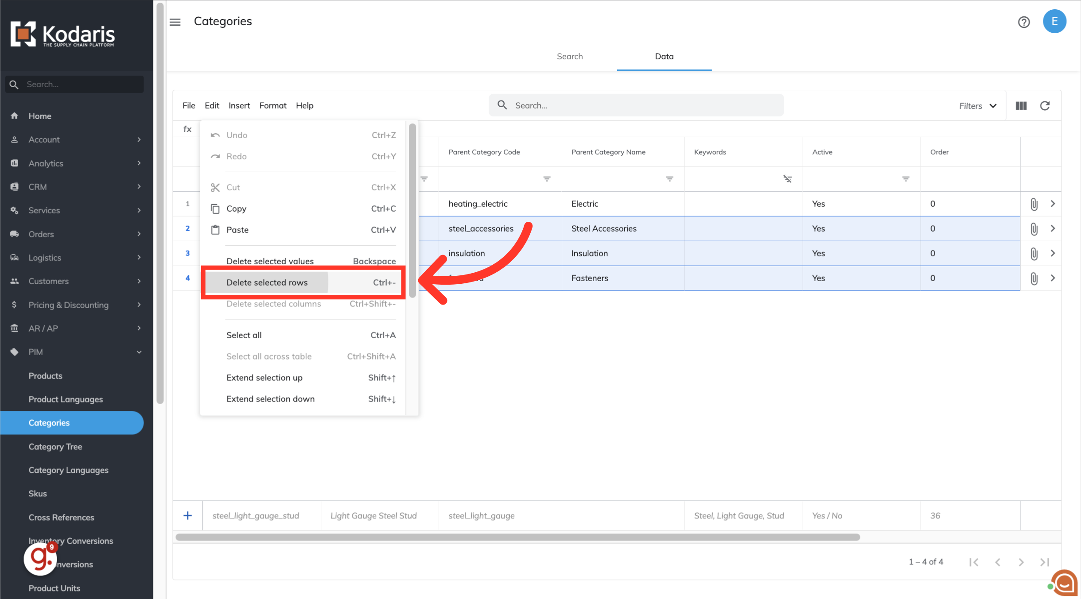Select row number 2 header
This screenshot has height=599, width=1081.
tap(187, 228)
